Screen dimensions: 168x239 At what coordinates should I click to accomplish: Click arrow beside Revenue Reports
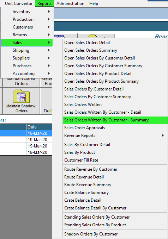(163, 136)
